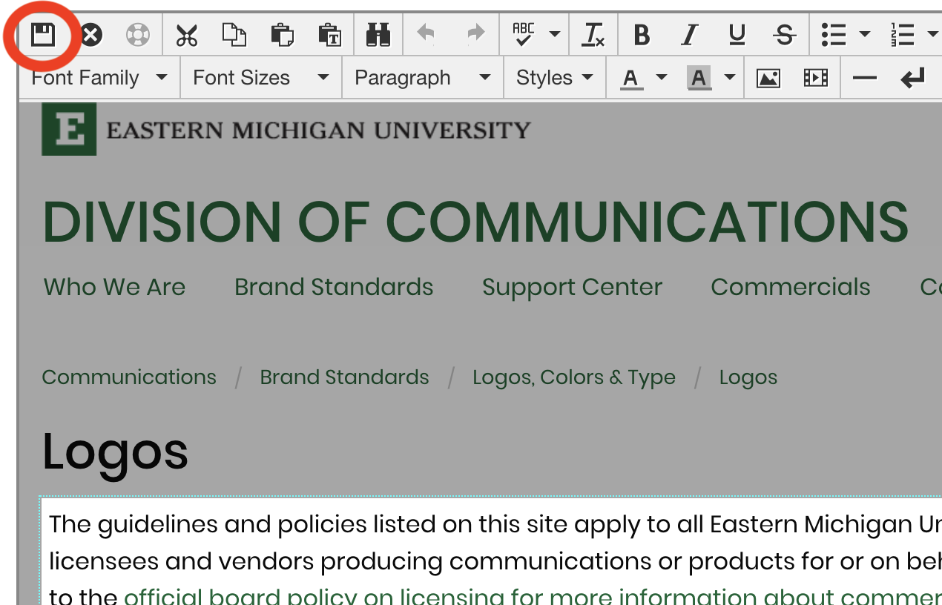
Task: Open Brand Standards in the main navigation
Action: (334, 287)
